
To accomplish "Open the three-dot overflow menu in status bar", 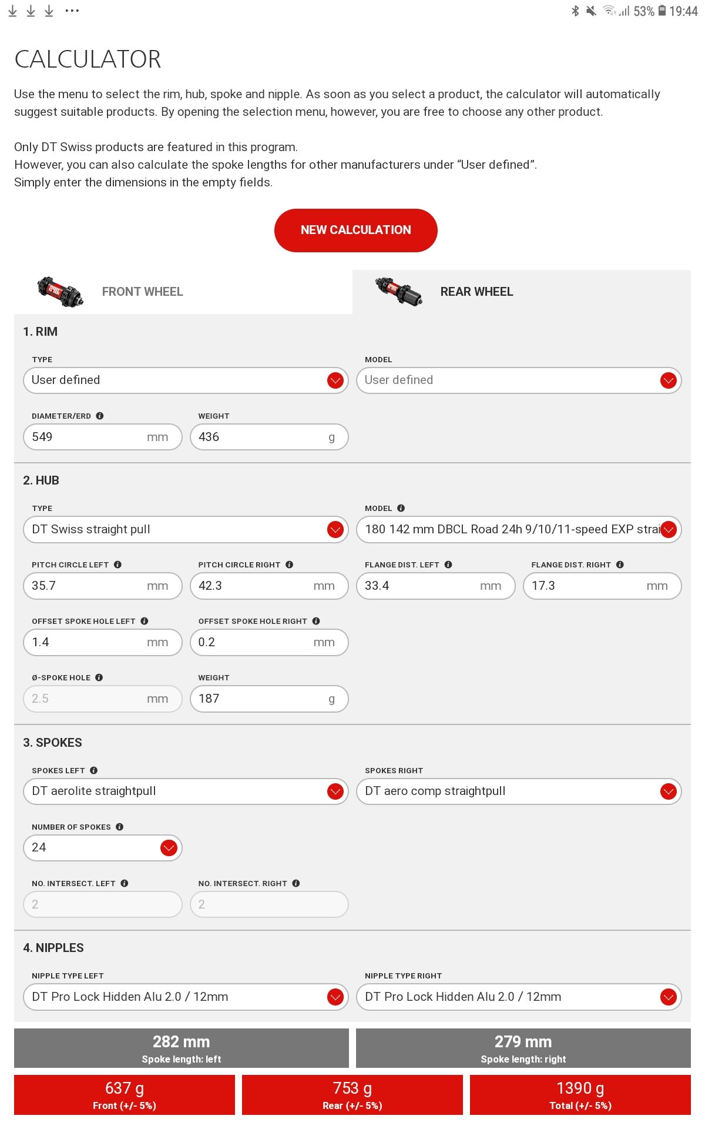I will coord(72,11).
